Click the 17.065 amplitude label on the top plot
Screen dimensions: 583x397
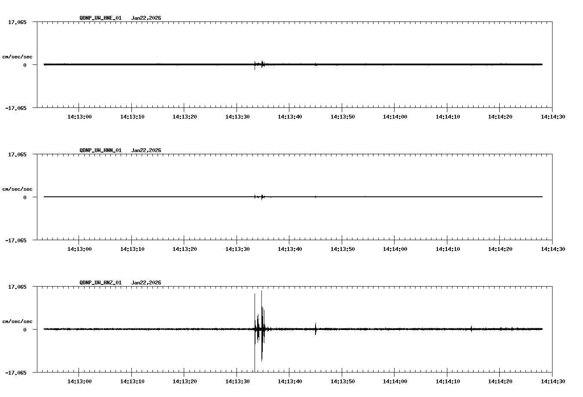pyautogui.click(x=16, y=22)
